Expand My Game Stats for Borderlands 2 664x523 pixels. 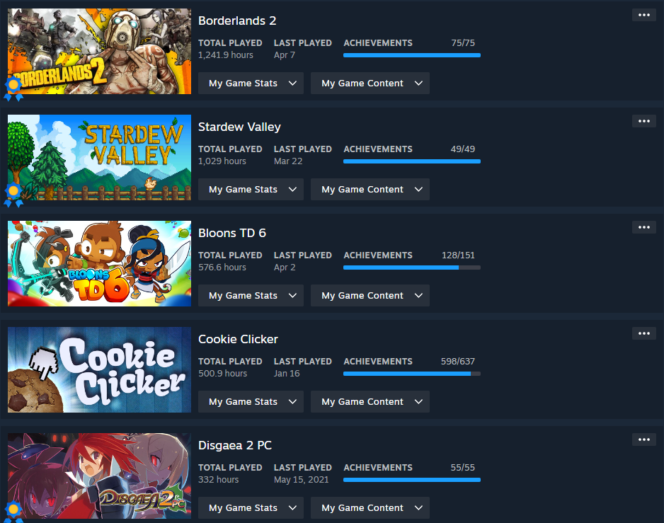click(x=251, y=83)
